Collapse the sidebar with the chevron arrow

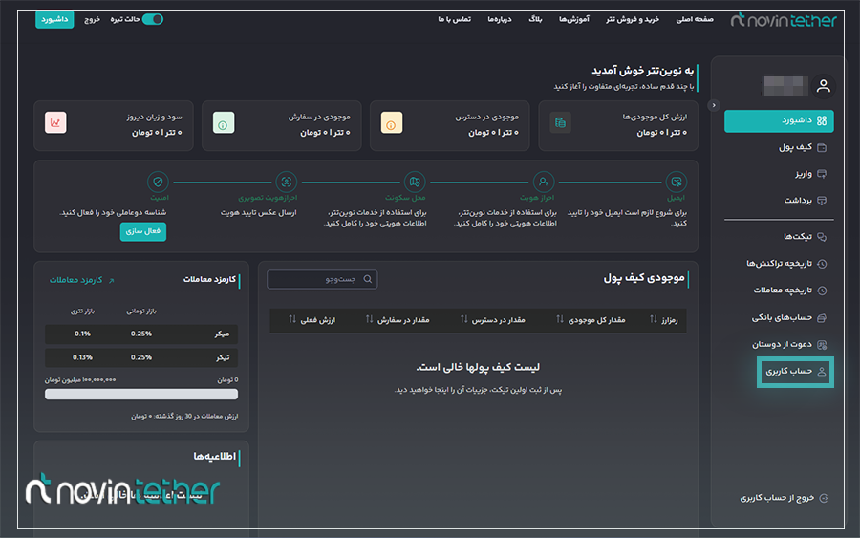tap(714, 105)
